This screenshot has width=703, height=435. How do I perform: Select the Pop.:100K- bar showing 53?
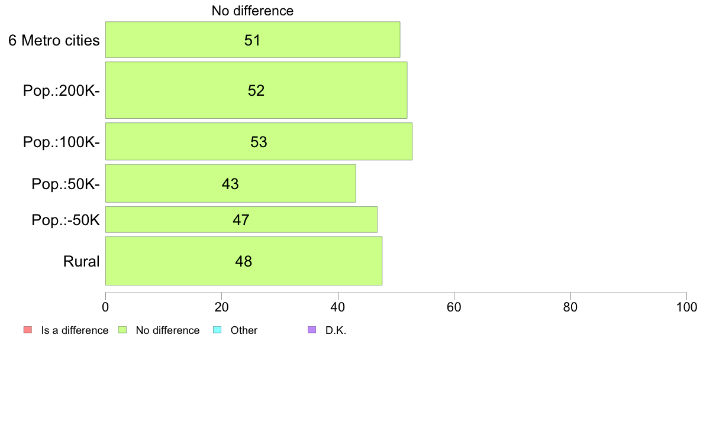click(x=259, y=142)
